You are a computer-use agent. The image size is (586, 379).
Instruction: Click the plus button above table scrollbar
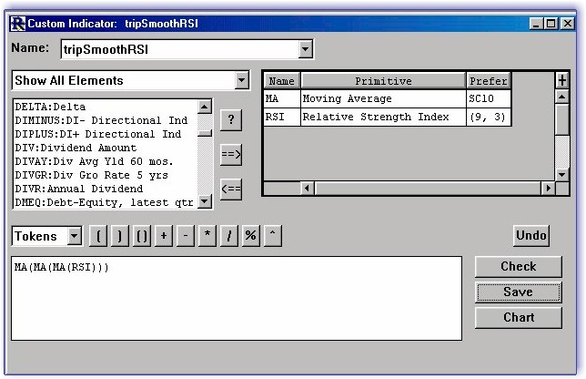tap(562, 80)
